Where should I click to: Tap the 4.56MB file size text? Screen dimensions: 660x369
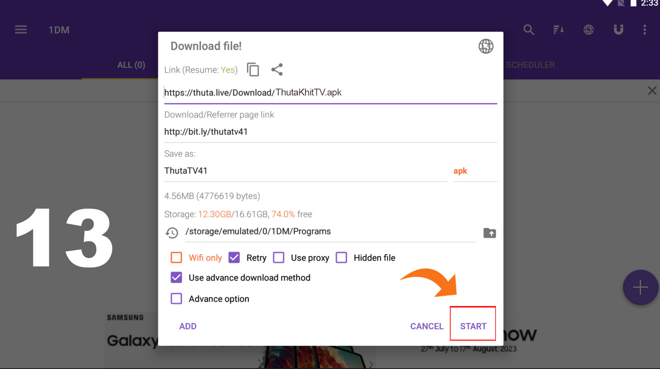[x=212, y=196]
